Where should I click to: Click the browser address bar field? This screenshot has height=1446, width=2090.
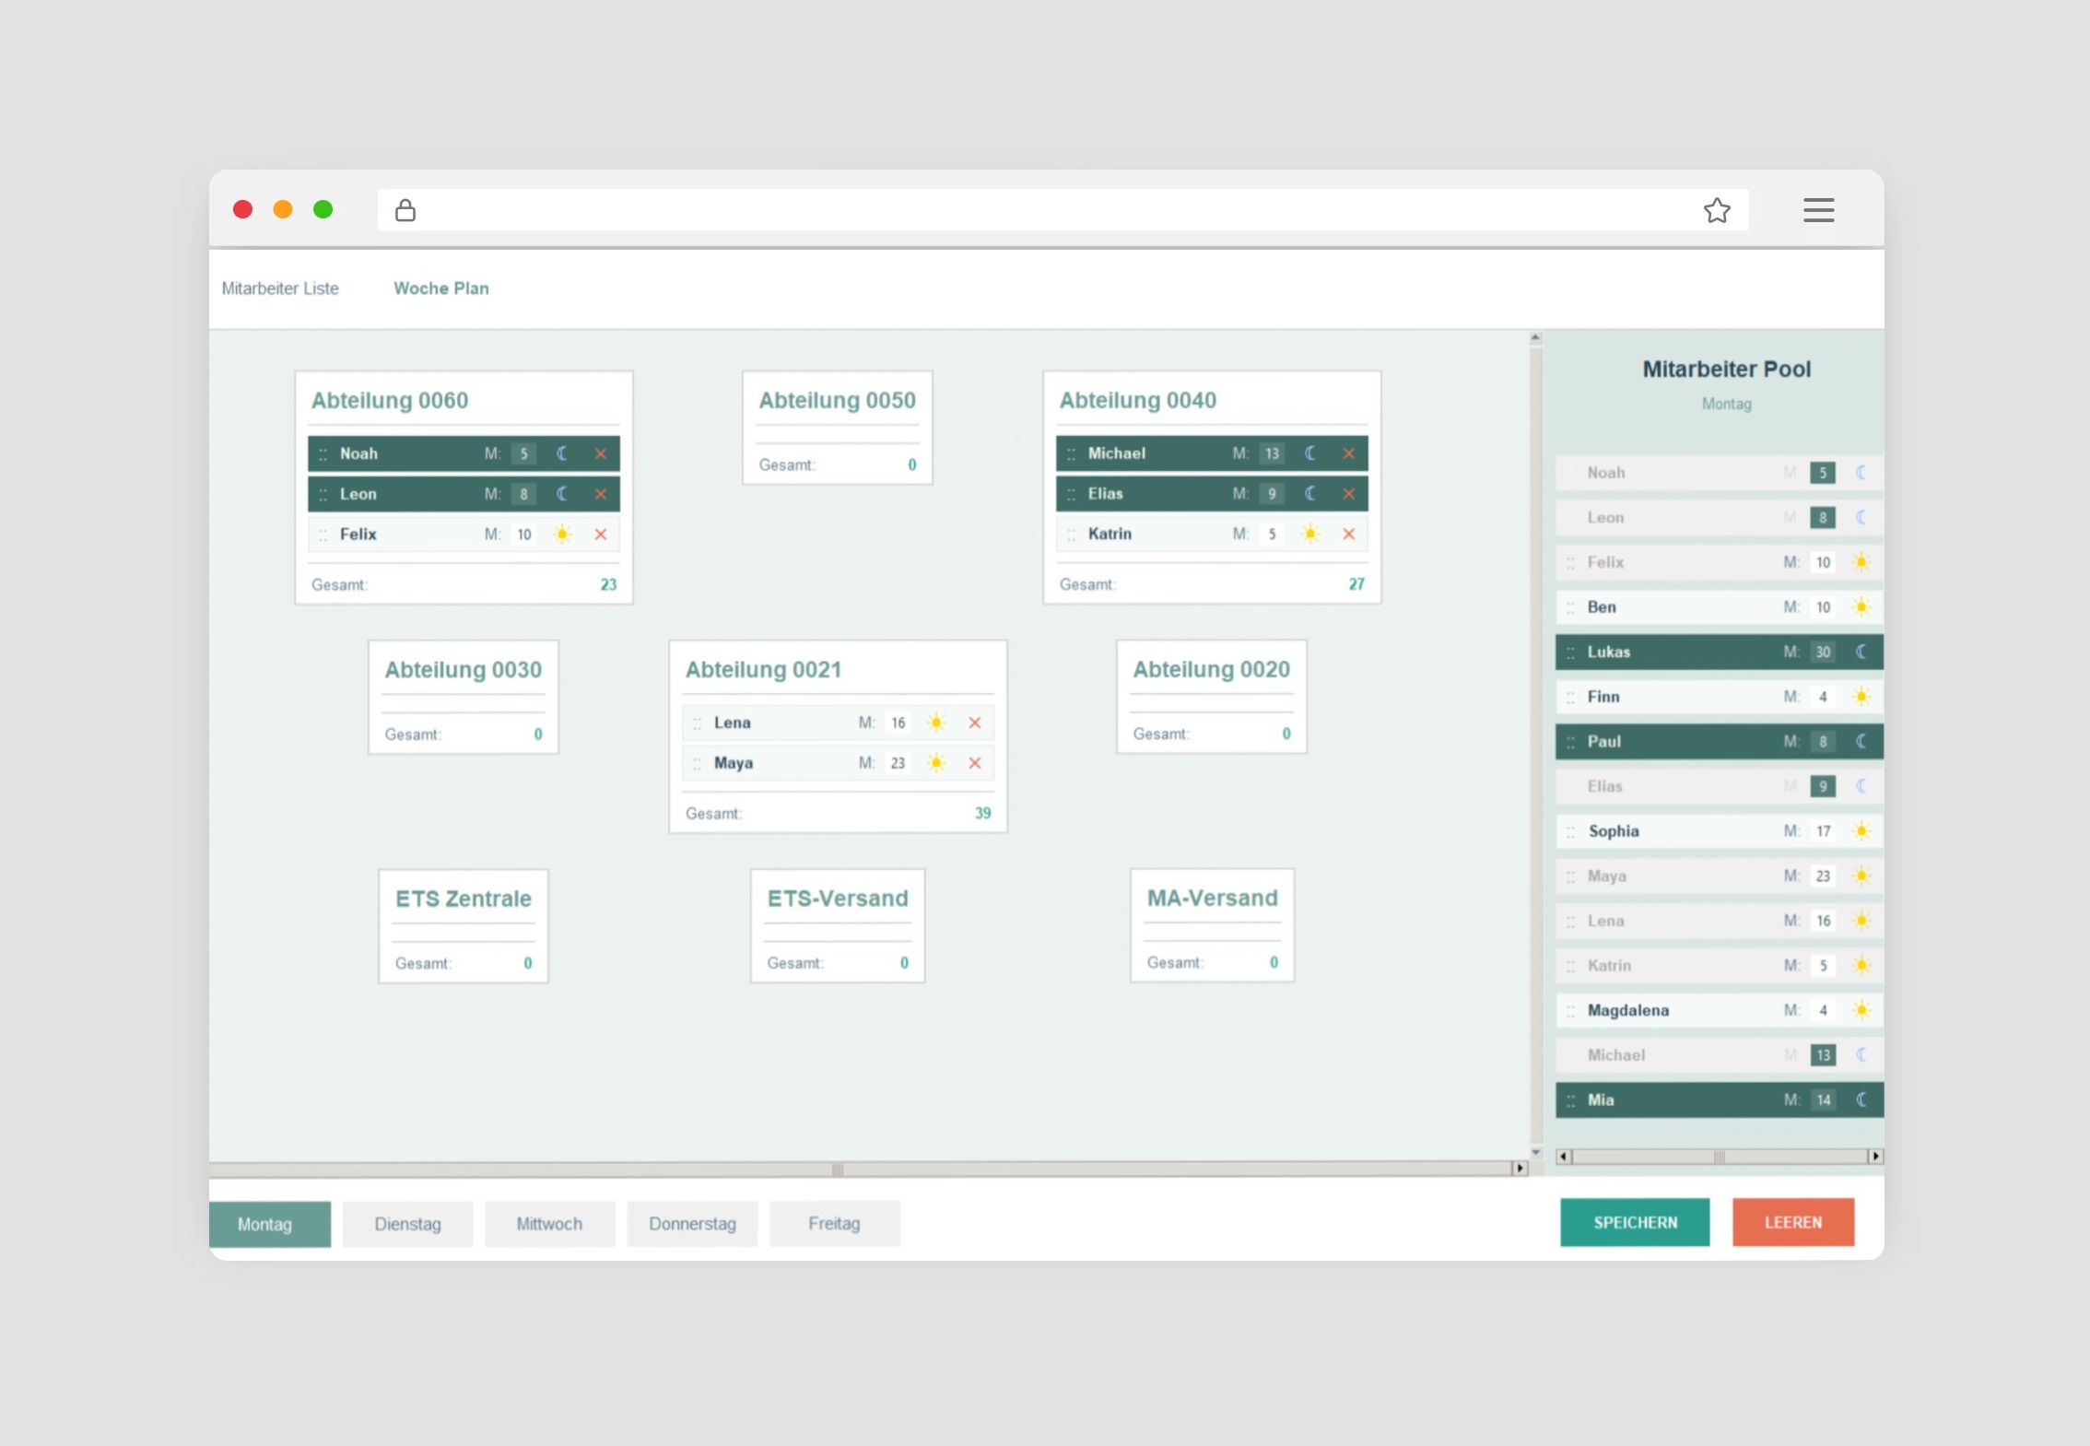(1063, 210)
